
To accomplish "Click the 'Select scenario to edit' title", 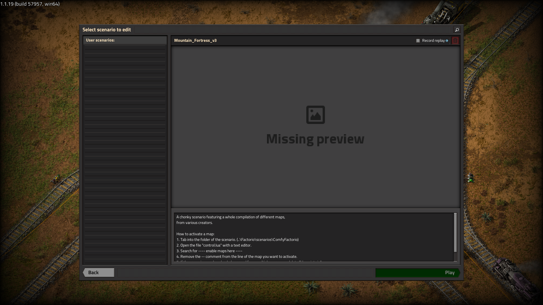I will pos(107,30).
